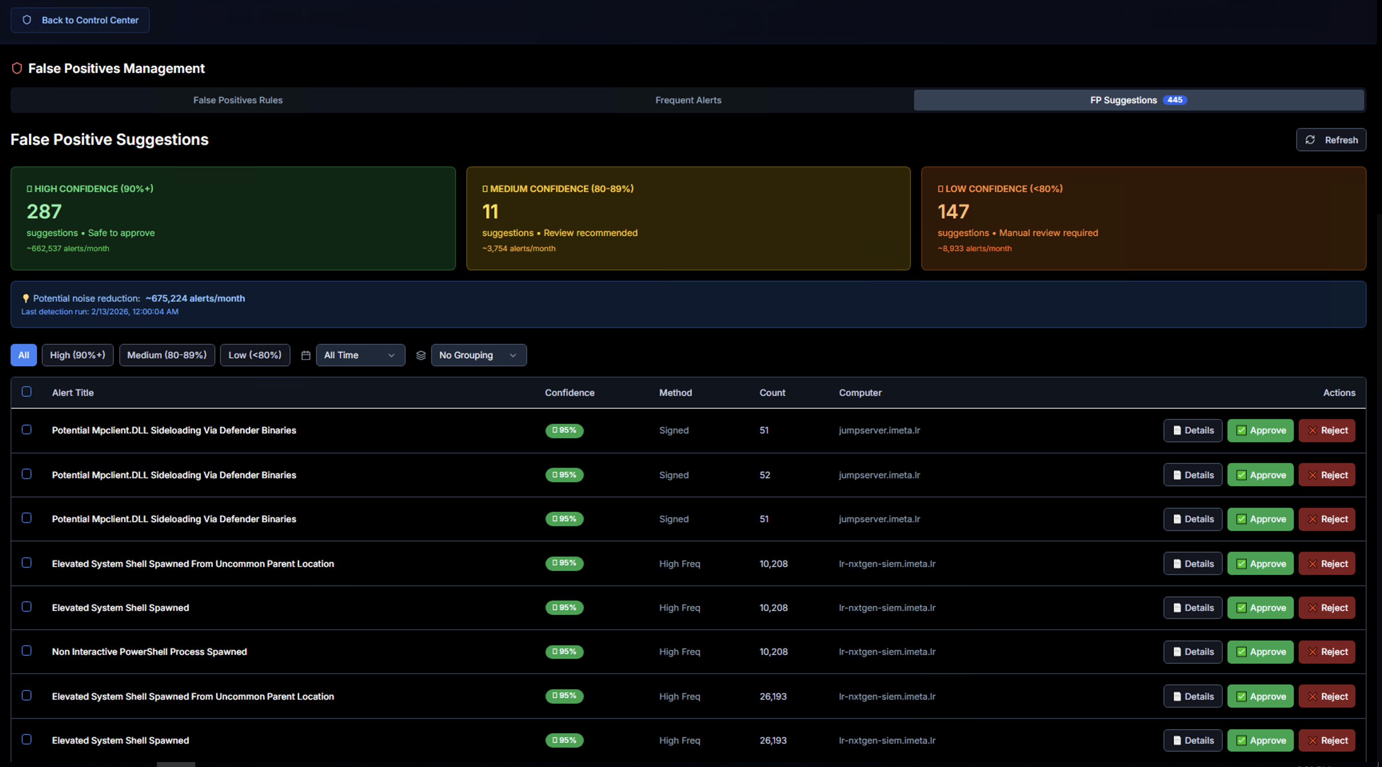Select the Non Interactive PowerShell Process Spawned checkbox
1382x767 pixels.
(26, 651)
